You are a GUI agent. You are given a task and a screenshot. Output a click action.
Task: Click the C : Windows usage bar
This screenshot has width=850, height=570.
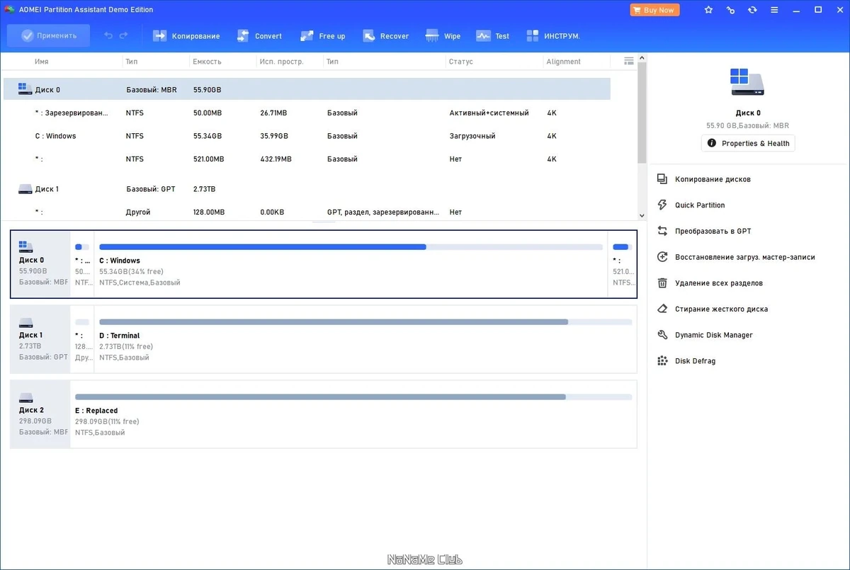[351, 247]
